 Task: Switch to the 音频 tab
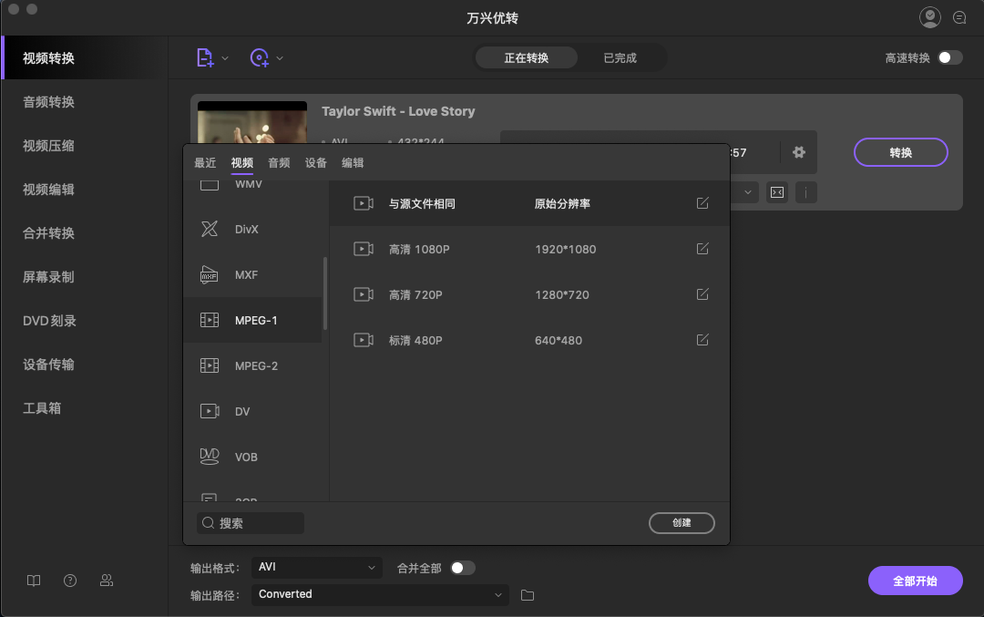point(278,162)
